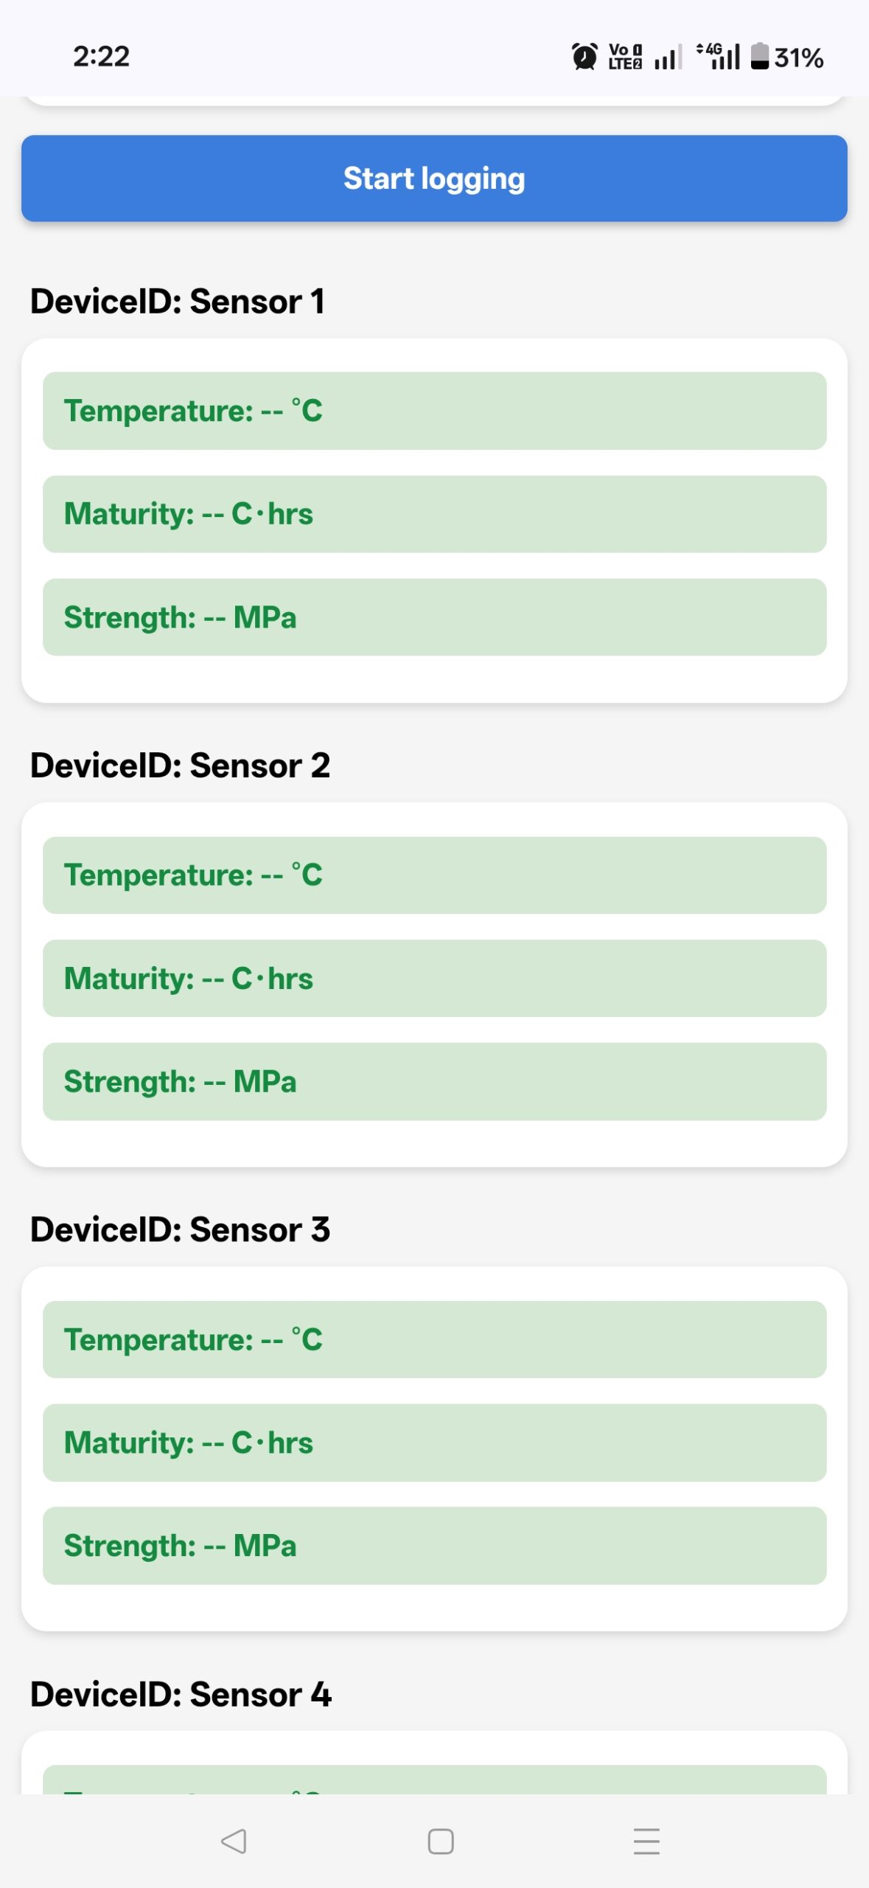Tap Sensor 2 Temperature reading row

[434, 875]
